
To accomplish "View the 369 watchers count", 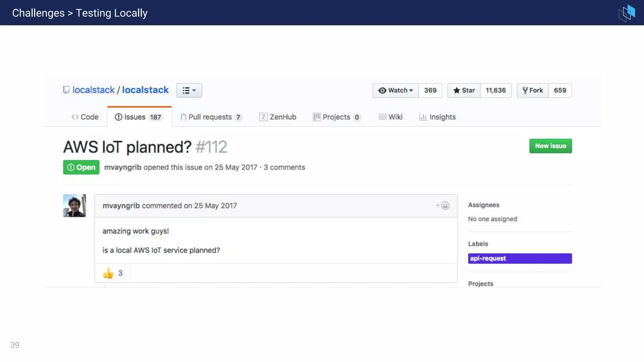I will [430, 90].
